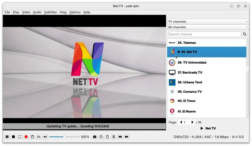The width and height of the screenshot is (252, 146).
Task: Mute the audio using the speaker icon
Action: pyautogui.click(x=45, y=137)
